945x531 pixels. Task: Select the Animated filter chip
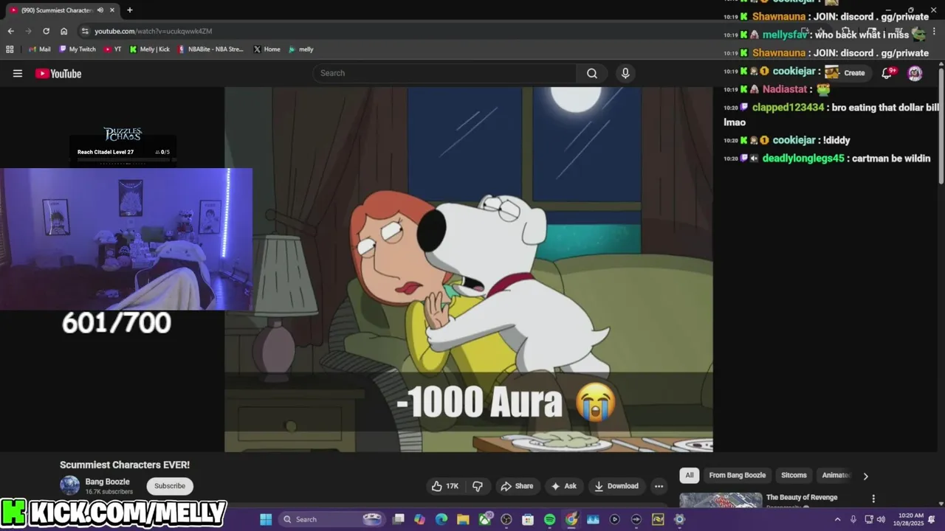coord(836,475)
